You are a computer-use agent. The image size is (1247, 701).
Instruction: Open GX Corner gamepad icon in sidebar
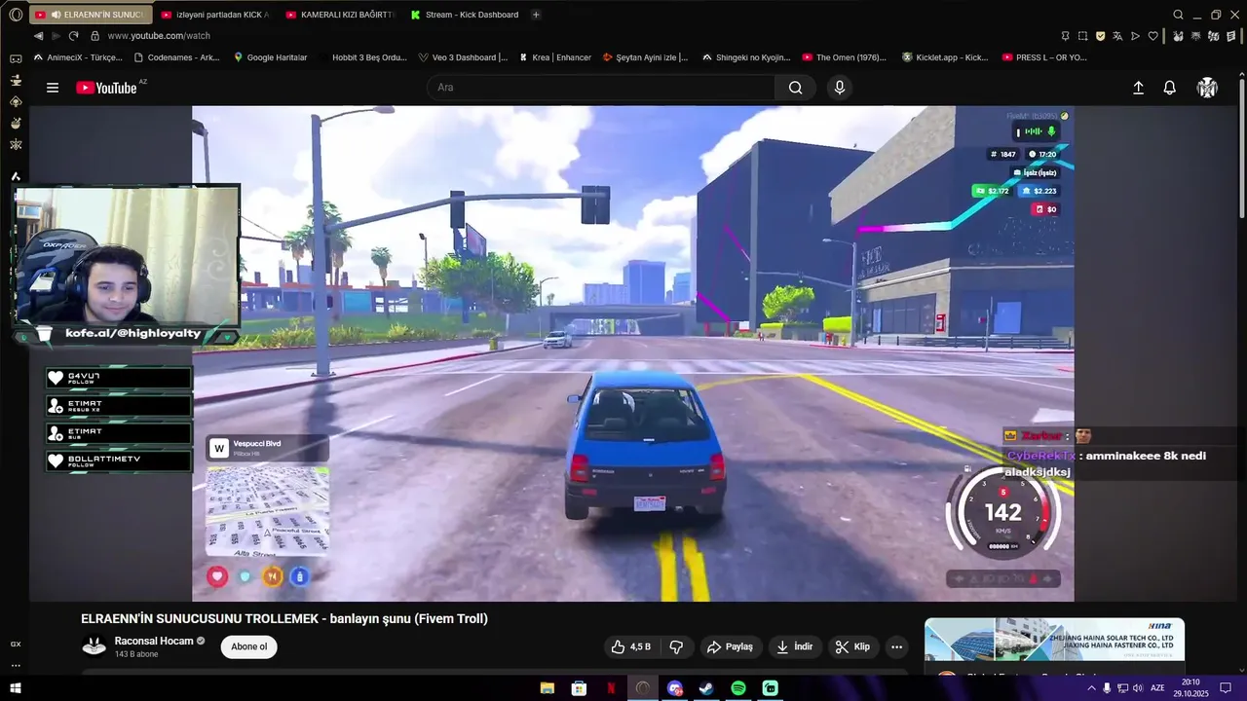tap(16, 58)
